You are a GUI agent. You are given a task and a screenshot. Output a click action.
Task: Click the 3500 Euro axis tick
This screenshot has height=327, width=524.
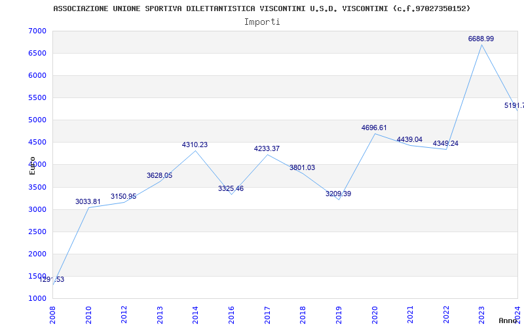[x=37, y=187]
